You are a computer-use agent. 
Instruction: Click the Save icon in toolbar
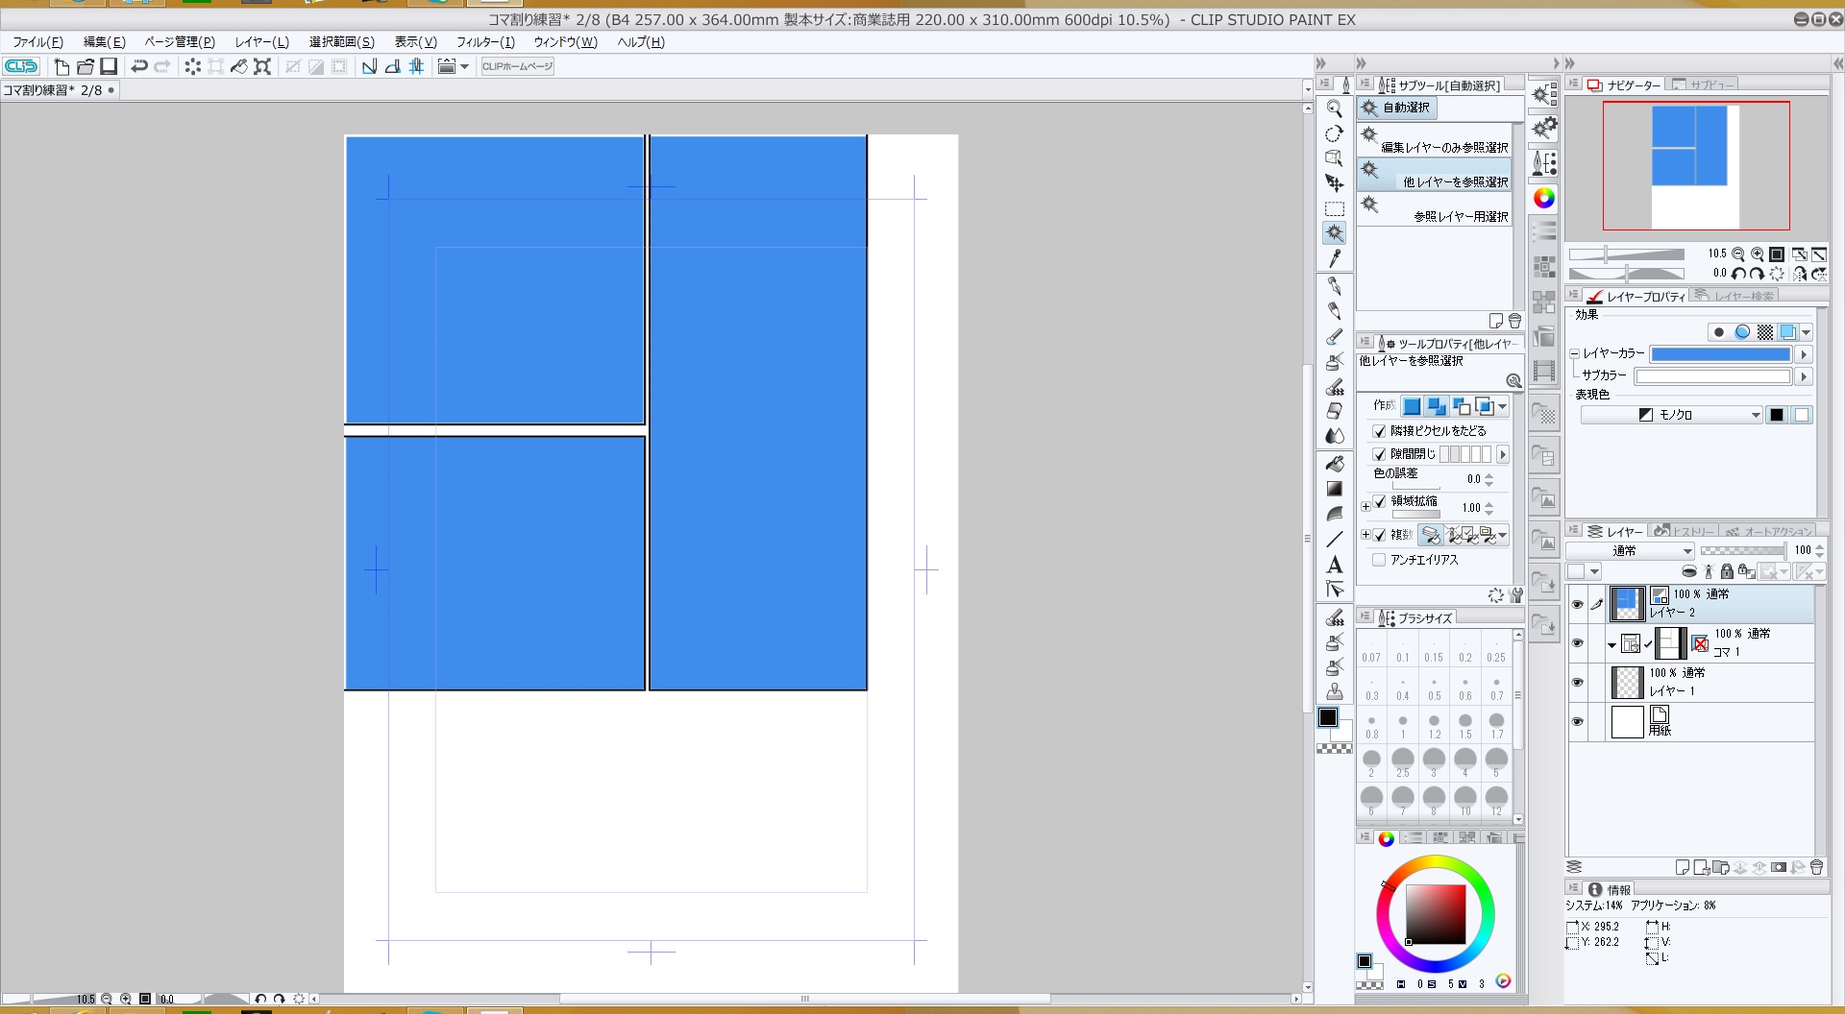pyautogui.click(x=109, y=66)
